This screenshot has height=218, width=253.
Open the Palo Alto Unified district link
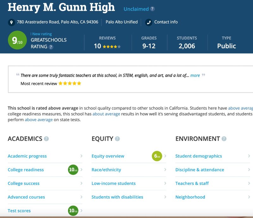pos(122,22)
